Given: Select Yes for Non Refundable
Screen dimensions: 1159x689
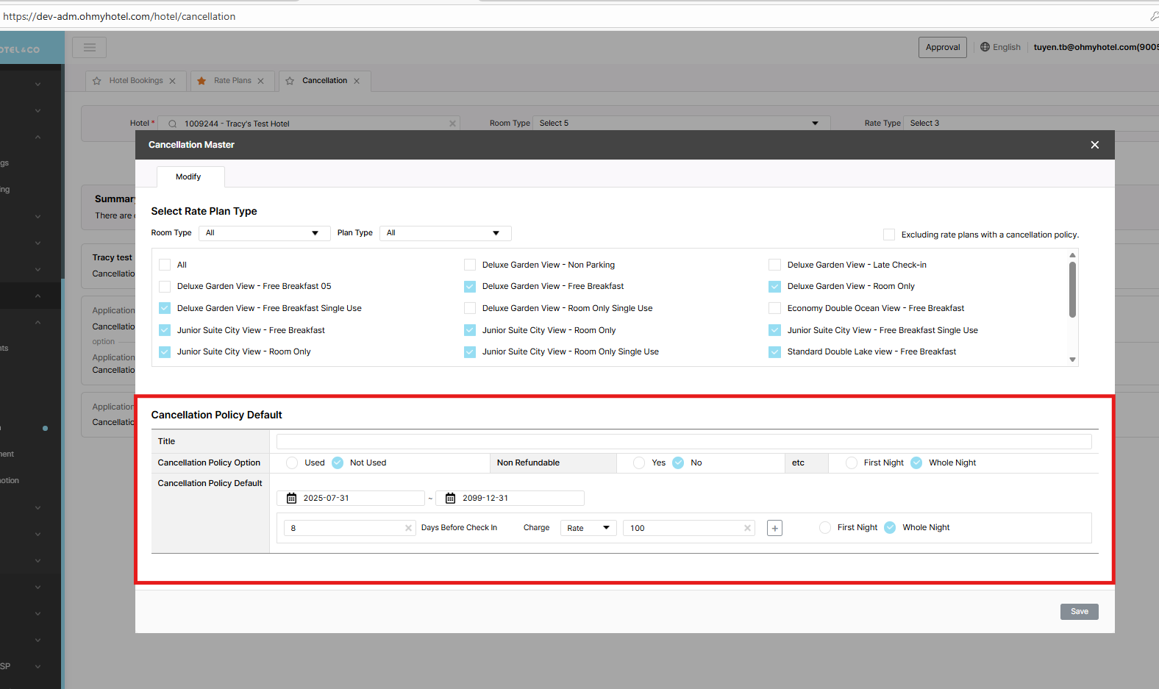Looking at the screenshot, I should (639, 463).
